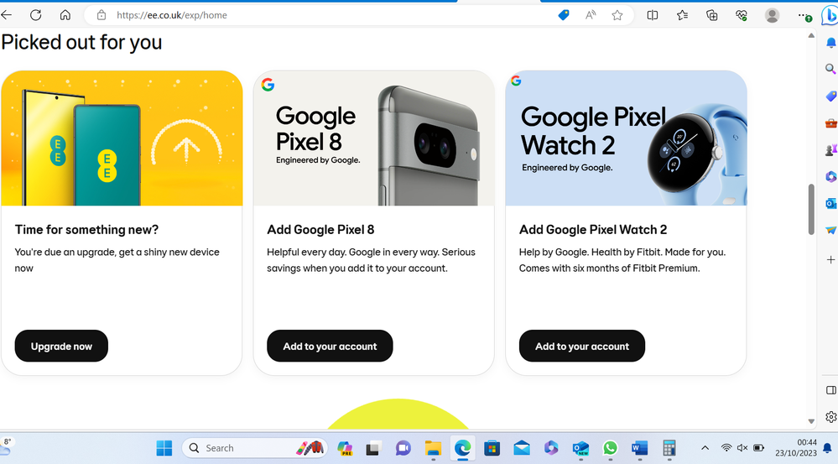Open Calculator from the taskbar
The width and height of the screenshot is (838, 464).
(669, 448)
